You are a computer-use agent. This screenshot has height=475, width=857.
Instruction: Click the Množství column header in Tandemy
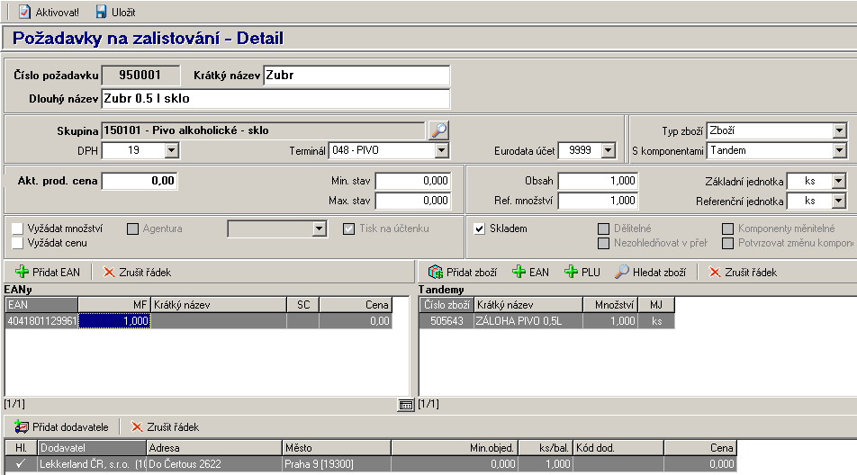point(610,305)
